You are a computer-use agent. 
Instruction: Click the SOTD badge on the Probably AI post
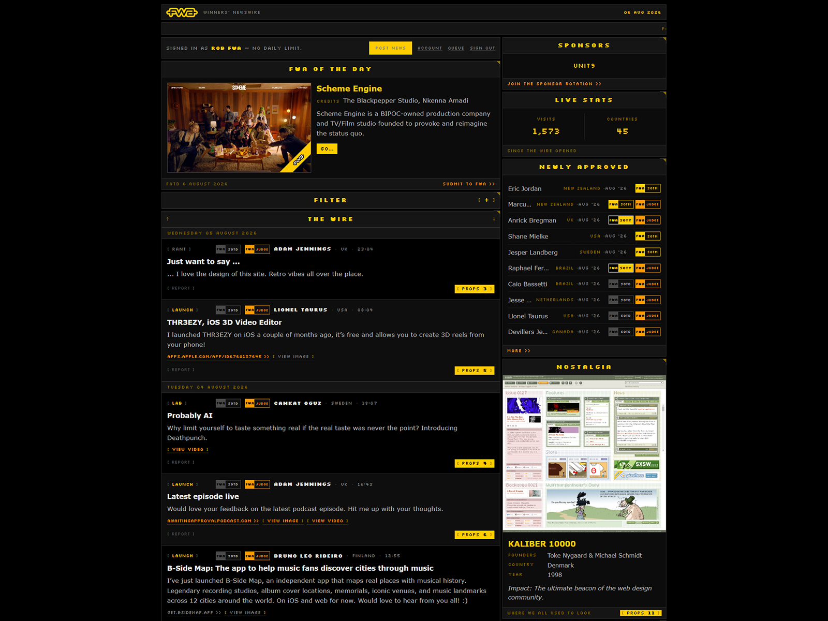[x=228, y=403]
